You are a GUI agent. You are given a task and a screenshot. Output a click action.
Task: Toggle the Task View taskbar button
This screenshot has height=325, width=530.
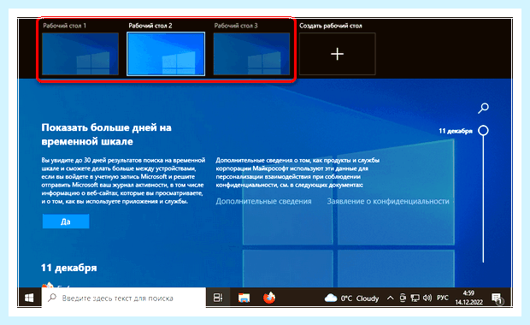tap(218, 298)
